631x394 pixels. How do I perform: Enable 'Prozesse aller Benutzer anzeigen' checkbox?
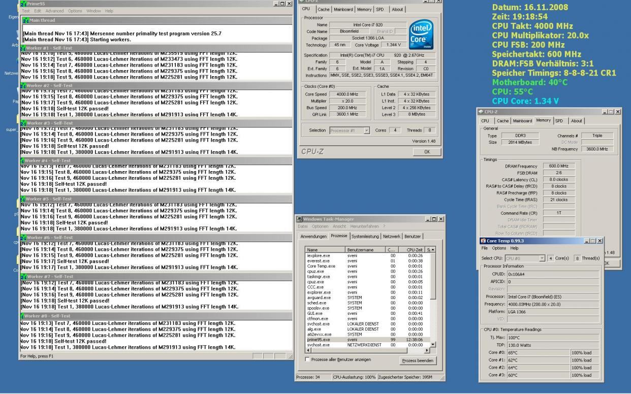click(x=307, y=359)
